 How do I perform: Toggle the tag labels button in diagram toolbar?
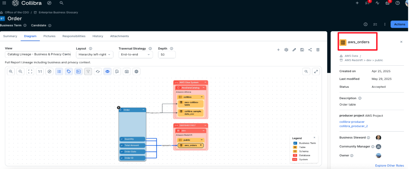(x=69, y=71)
